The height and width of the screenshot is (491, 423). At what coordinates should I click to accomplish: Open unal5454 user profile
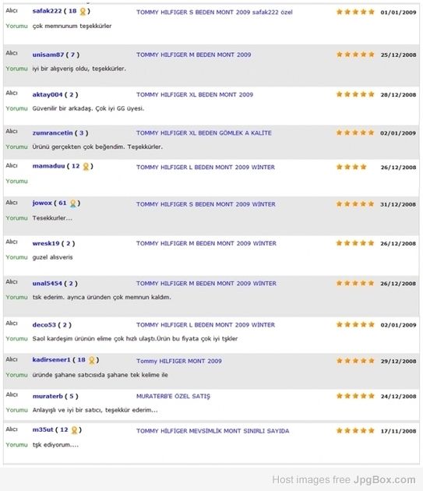pos(47,284)
